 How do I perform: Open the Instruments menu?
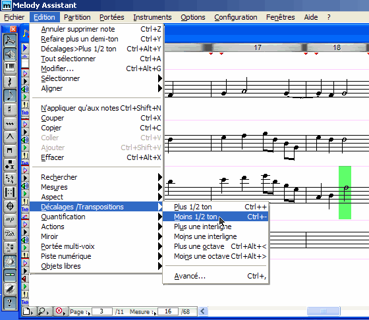tap(152, 17)
